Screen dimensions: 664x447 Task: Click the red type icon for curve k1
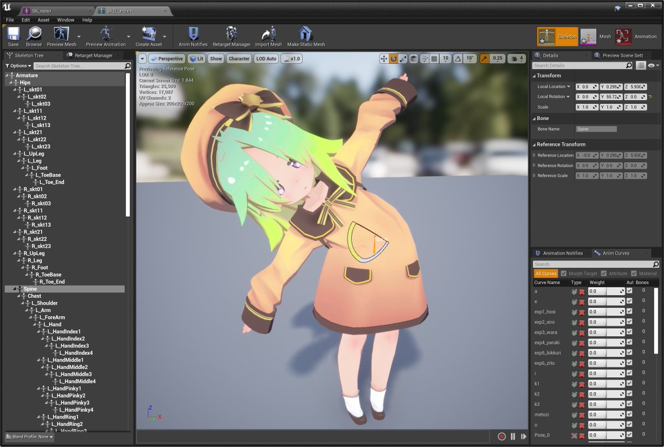(x=582, y=384)
